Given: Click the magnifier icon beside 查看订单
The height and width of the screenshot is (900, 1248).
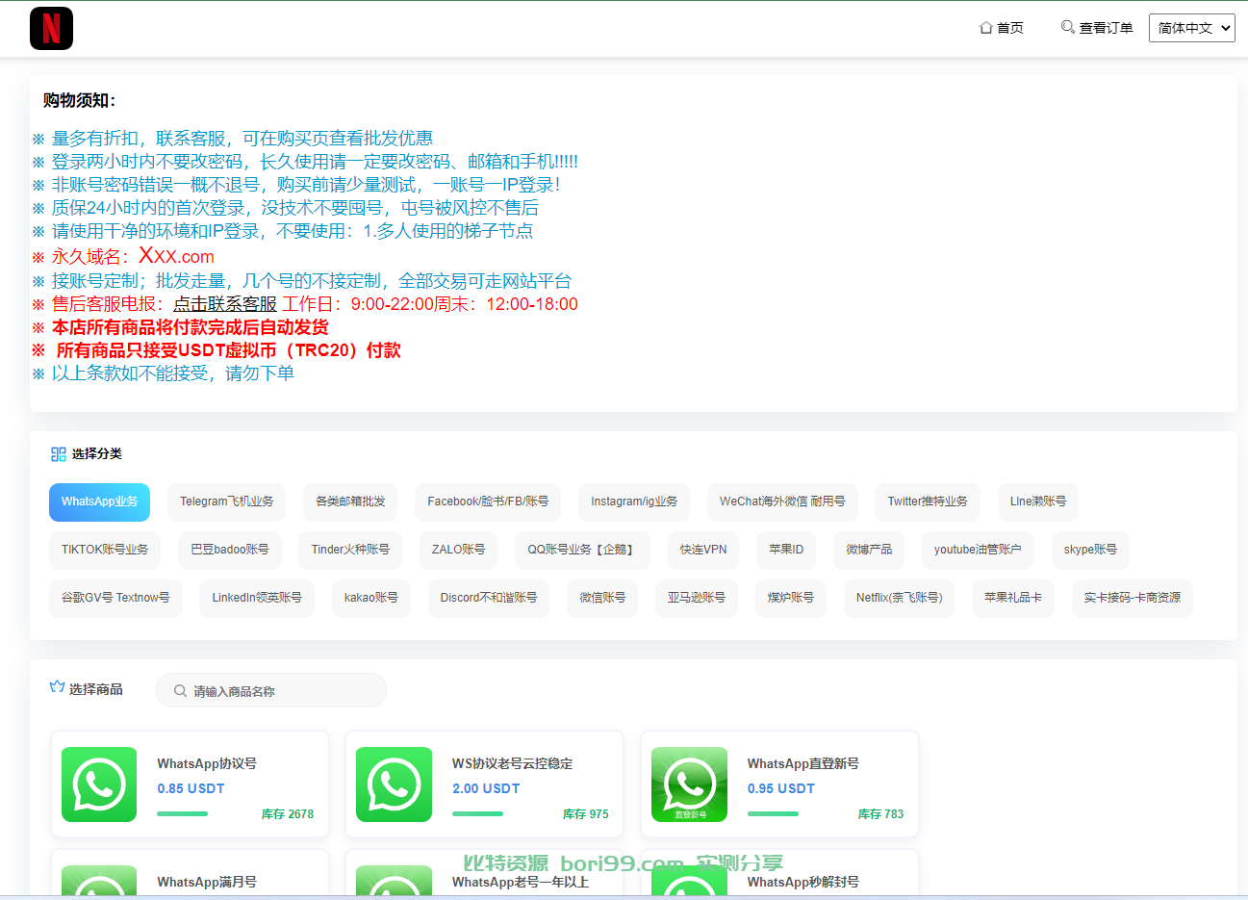Looking at the screenshot, I should [x=1067, y=27].
